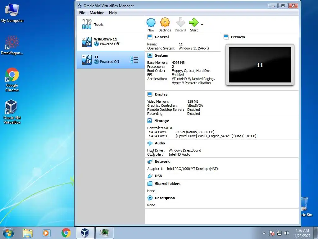Click the volume speaker tray icon
Viewport: 318px width, 239px height.
(x=287, y=233)
